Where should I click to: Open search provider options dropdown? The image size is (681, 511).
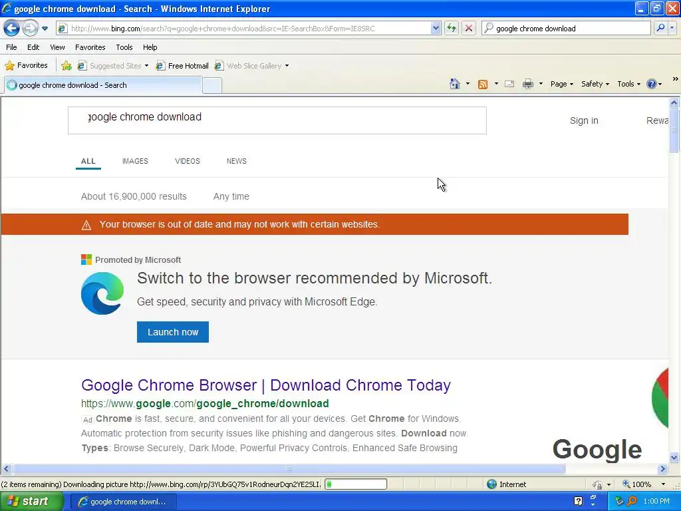click(x=672, y=29)
